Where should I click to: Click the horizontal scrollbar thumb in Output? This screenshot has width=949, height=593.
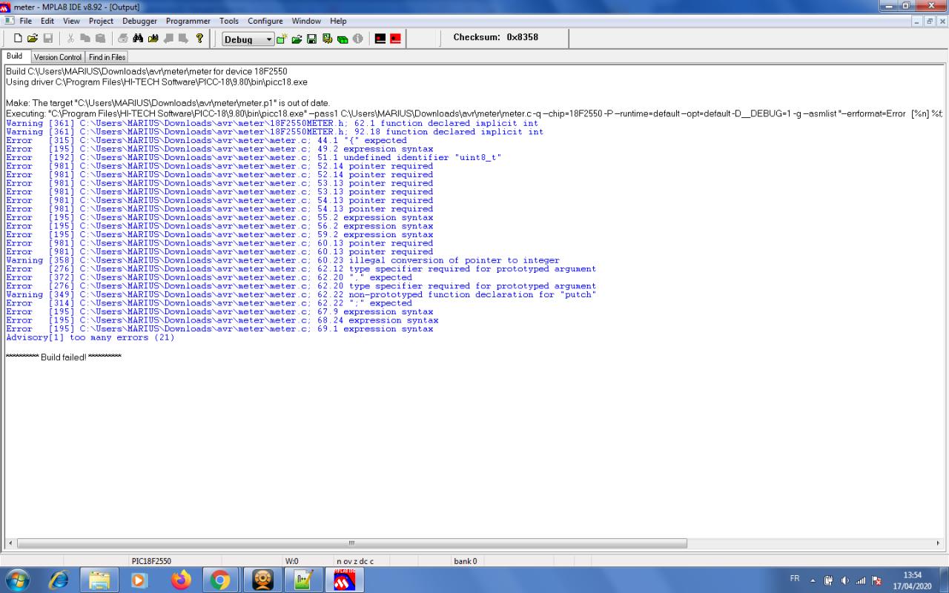[352, 543]
